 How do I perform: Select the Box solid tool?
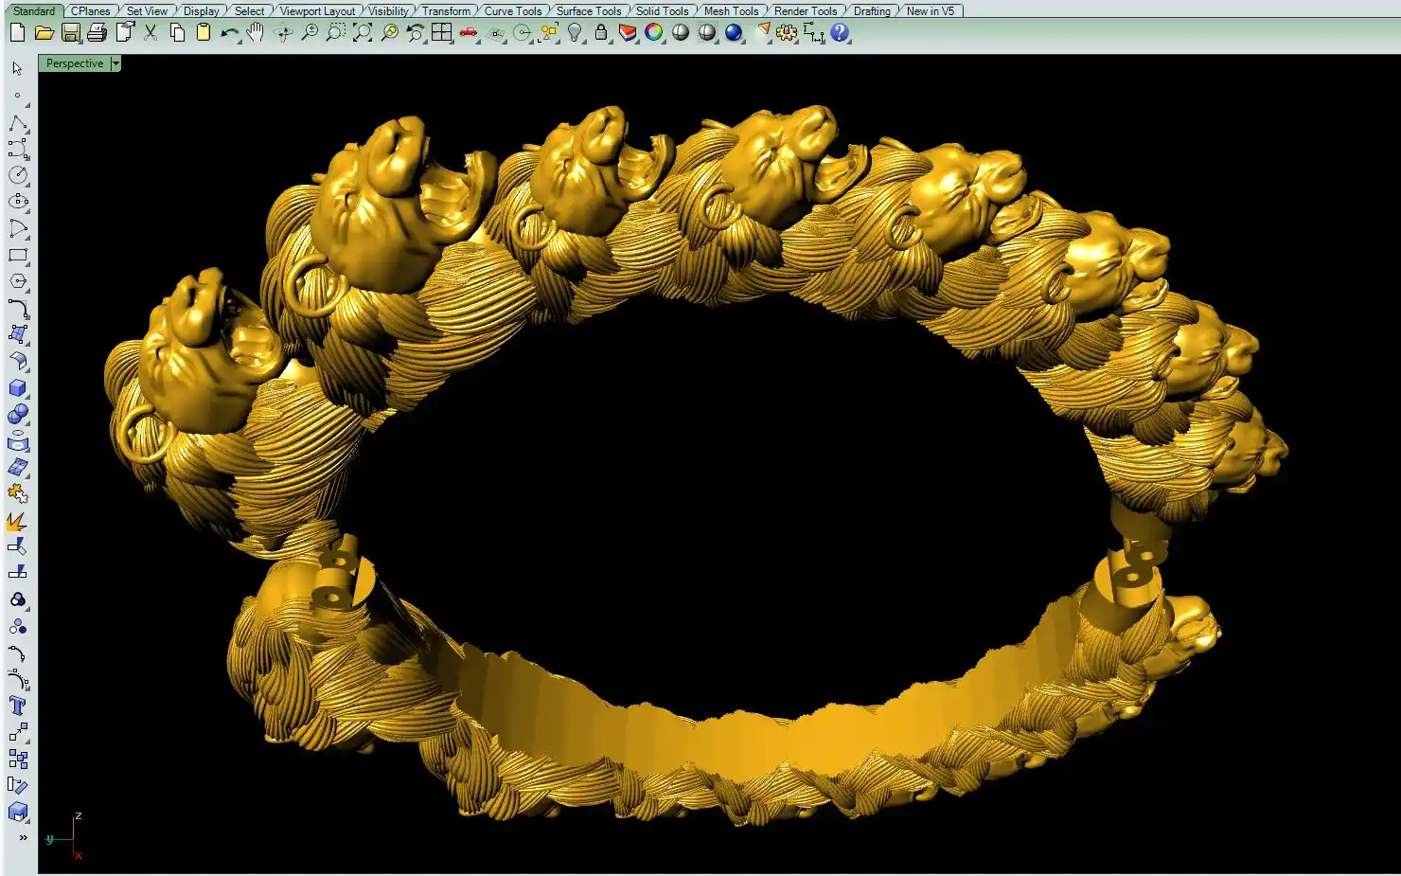pyautogui.click(x=18, y=388)
